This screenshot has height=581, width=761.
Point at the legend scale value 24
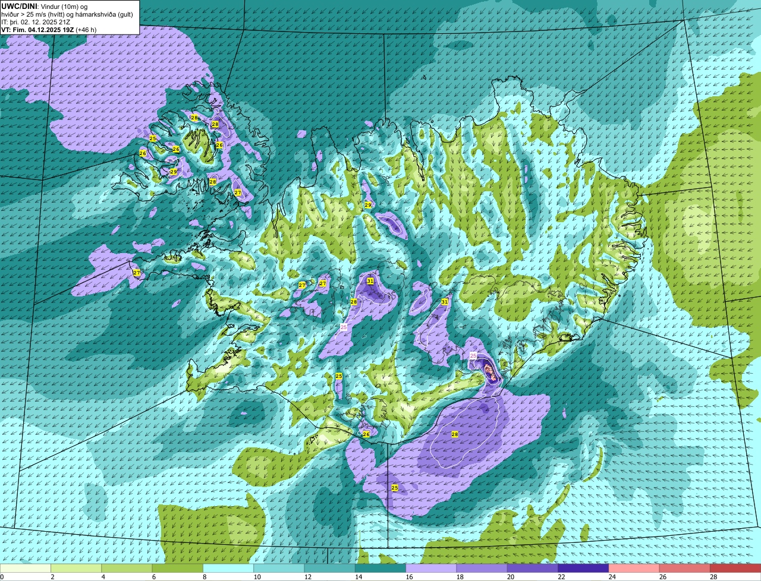612,577
